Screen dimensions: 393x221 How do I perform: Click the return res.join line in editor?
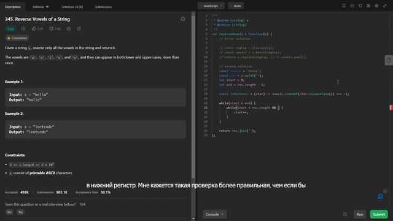click(x=237, y=131)
